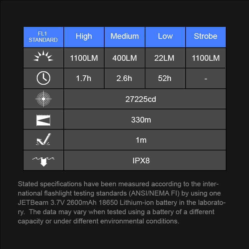
Task: Click the runtime clock icon
Action: click(43, 78)
